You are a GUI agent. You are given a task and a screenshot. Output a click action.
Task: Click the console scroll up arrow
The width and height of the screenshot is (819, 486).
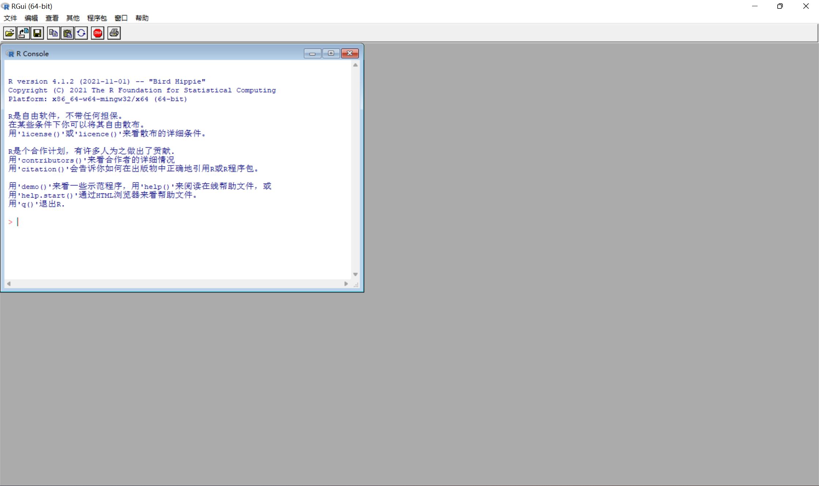[x=355, y=65]
